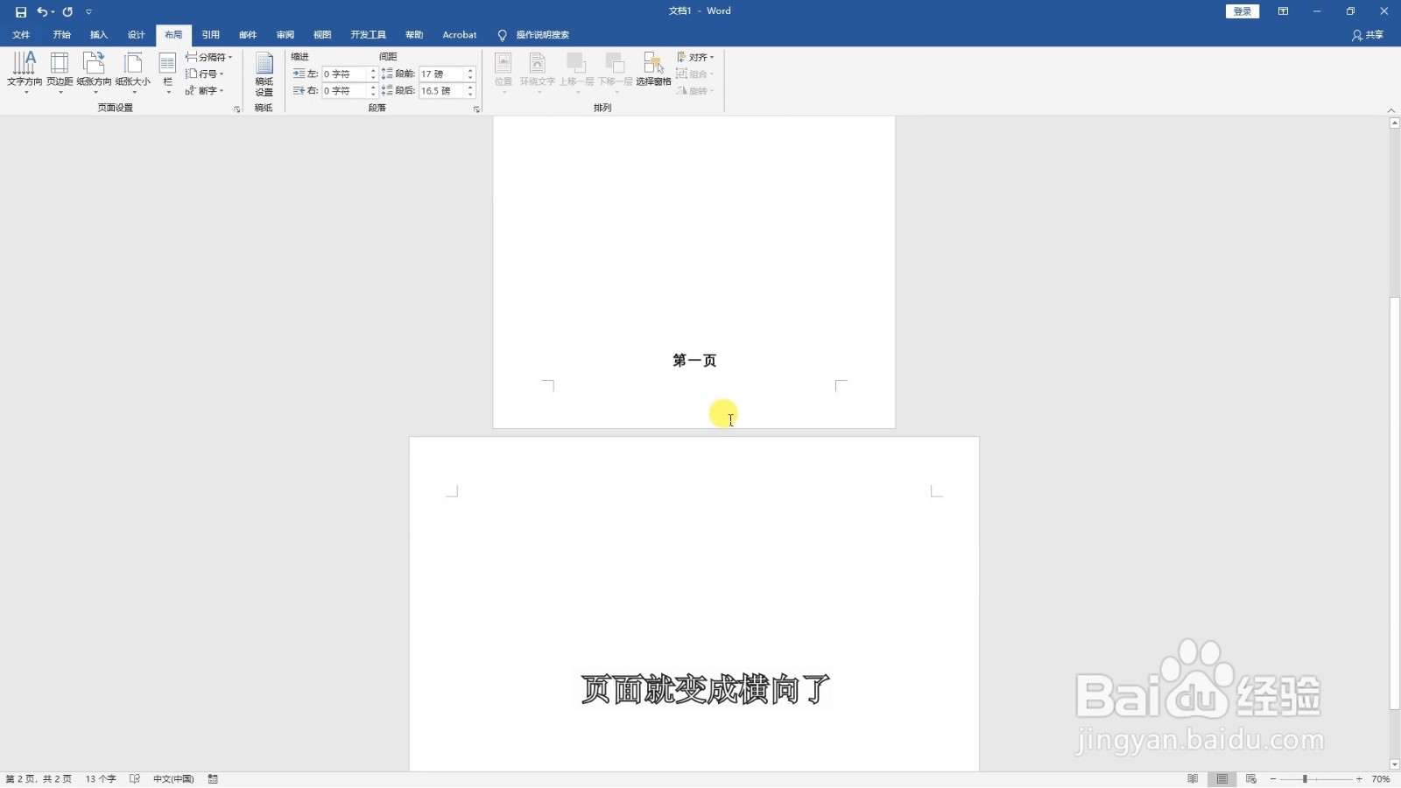Screen dimensions: 1401x788
Task: Open Paper Size (纸张大小) menu
Action: click(133, 73)
